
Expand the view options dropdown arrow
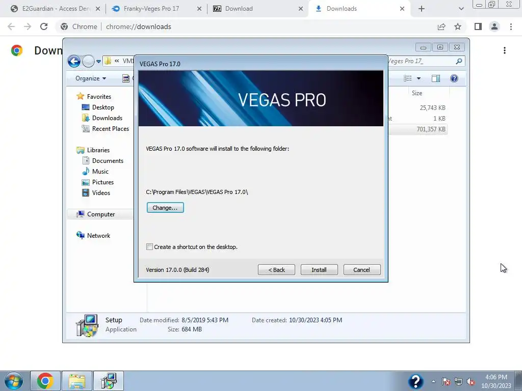[419, 78]
